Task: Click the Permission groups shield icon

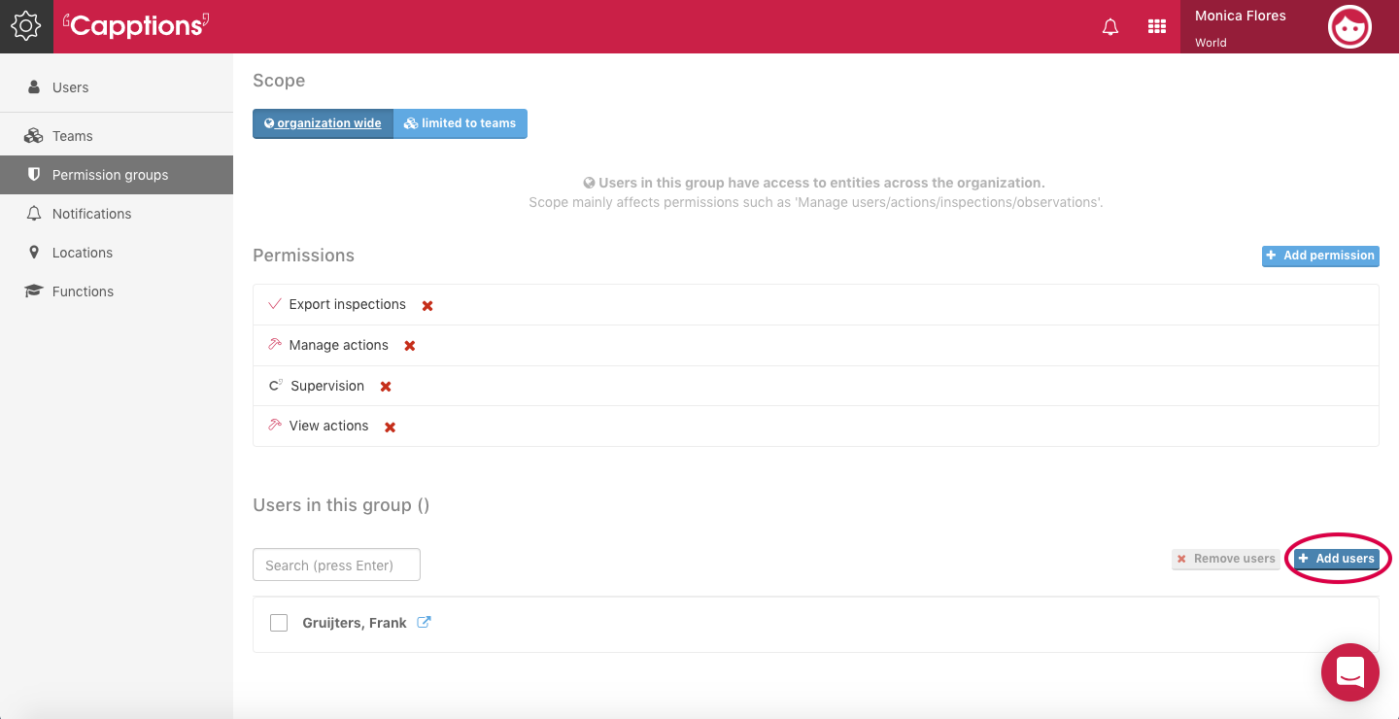Action: pyautogui.click(x=34, y=175)
